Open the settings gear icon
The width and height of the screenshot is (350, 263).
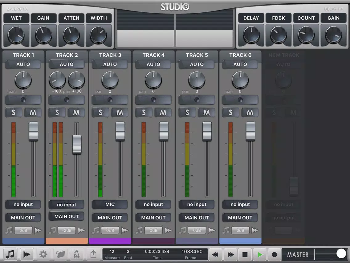(x=43, y=254)
